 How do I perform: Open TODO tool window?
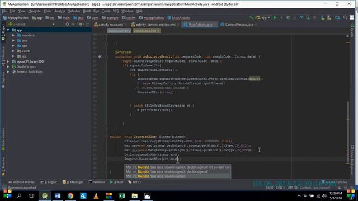(x=134, y=182)
